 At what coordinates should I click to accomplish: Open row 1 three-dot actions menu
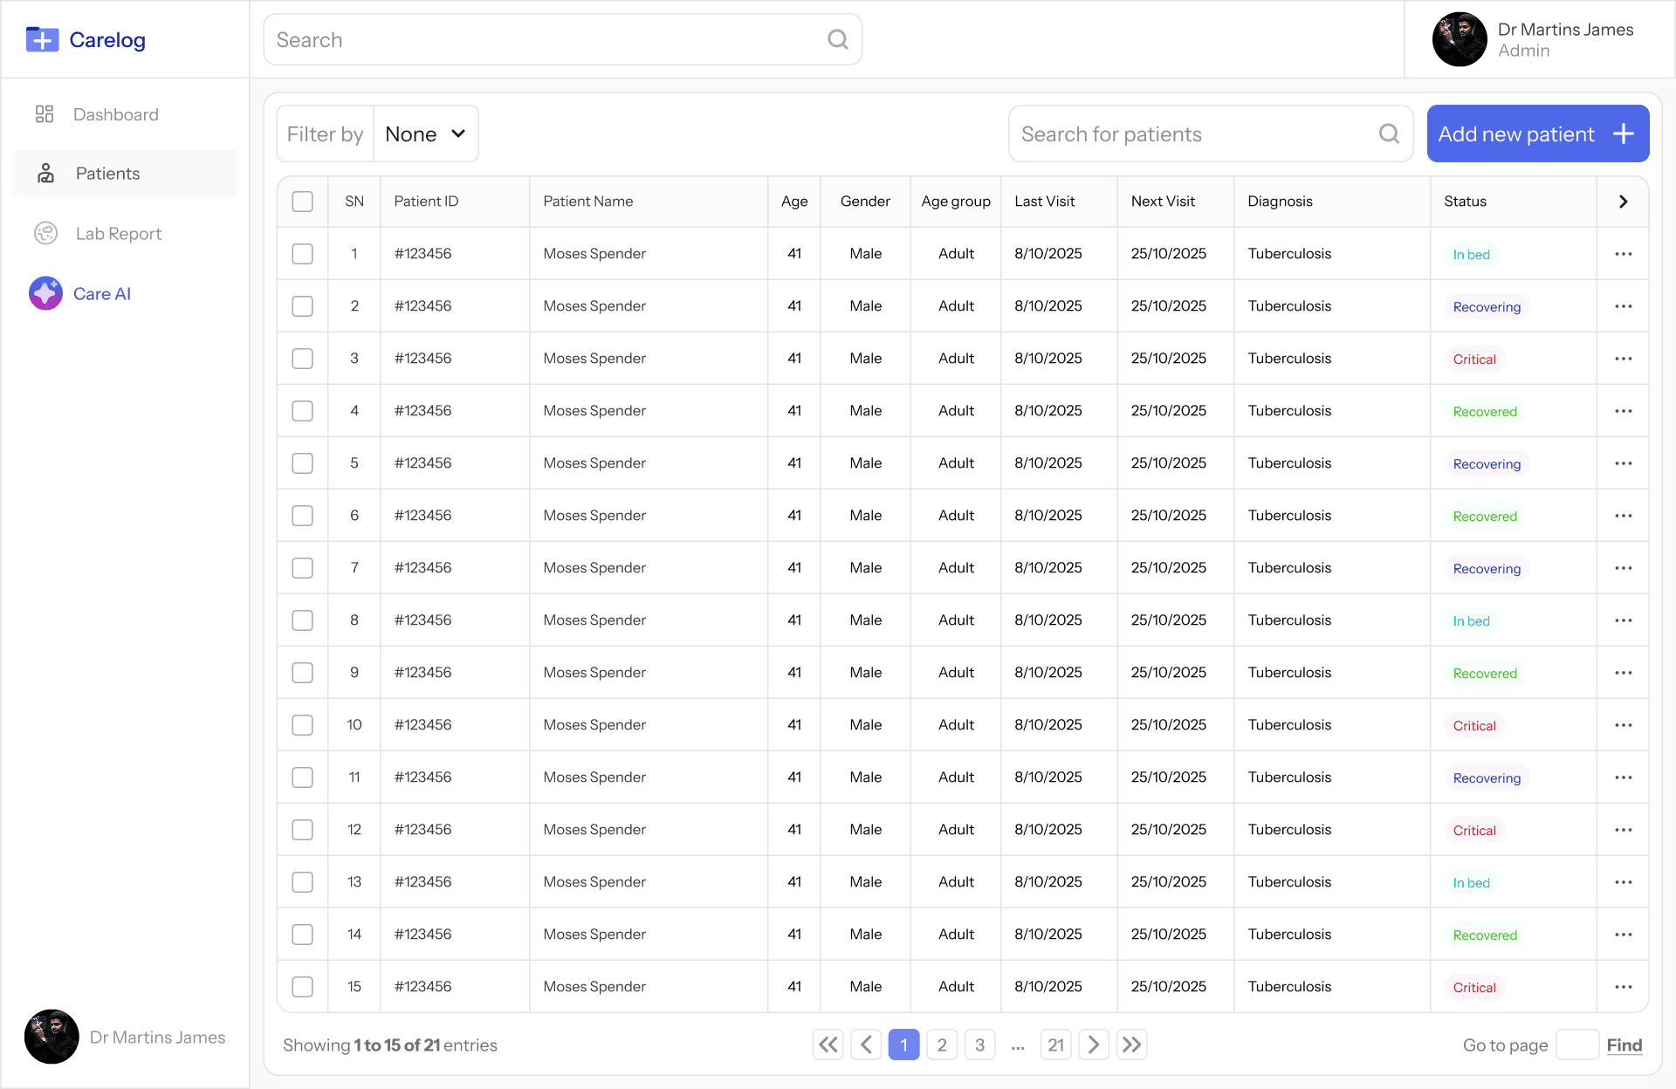(1623, 254)
